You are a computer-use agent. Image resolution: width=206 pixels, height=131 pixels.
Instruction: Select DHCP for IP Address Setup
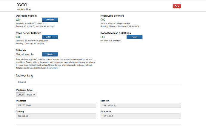point(21,95)
